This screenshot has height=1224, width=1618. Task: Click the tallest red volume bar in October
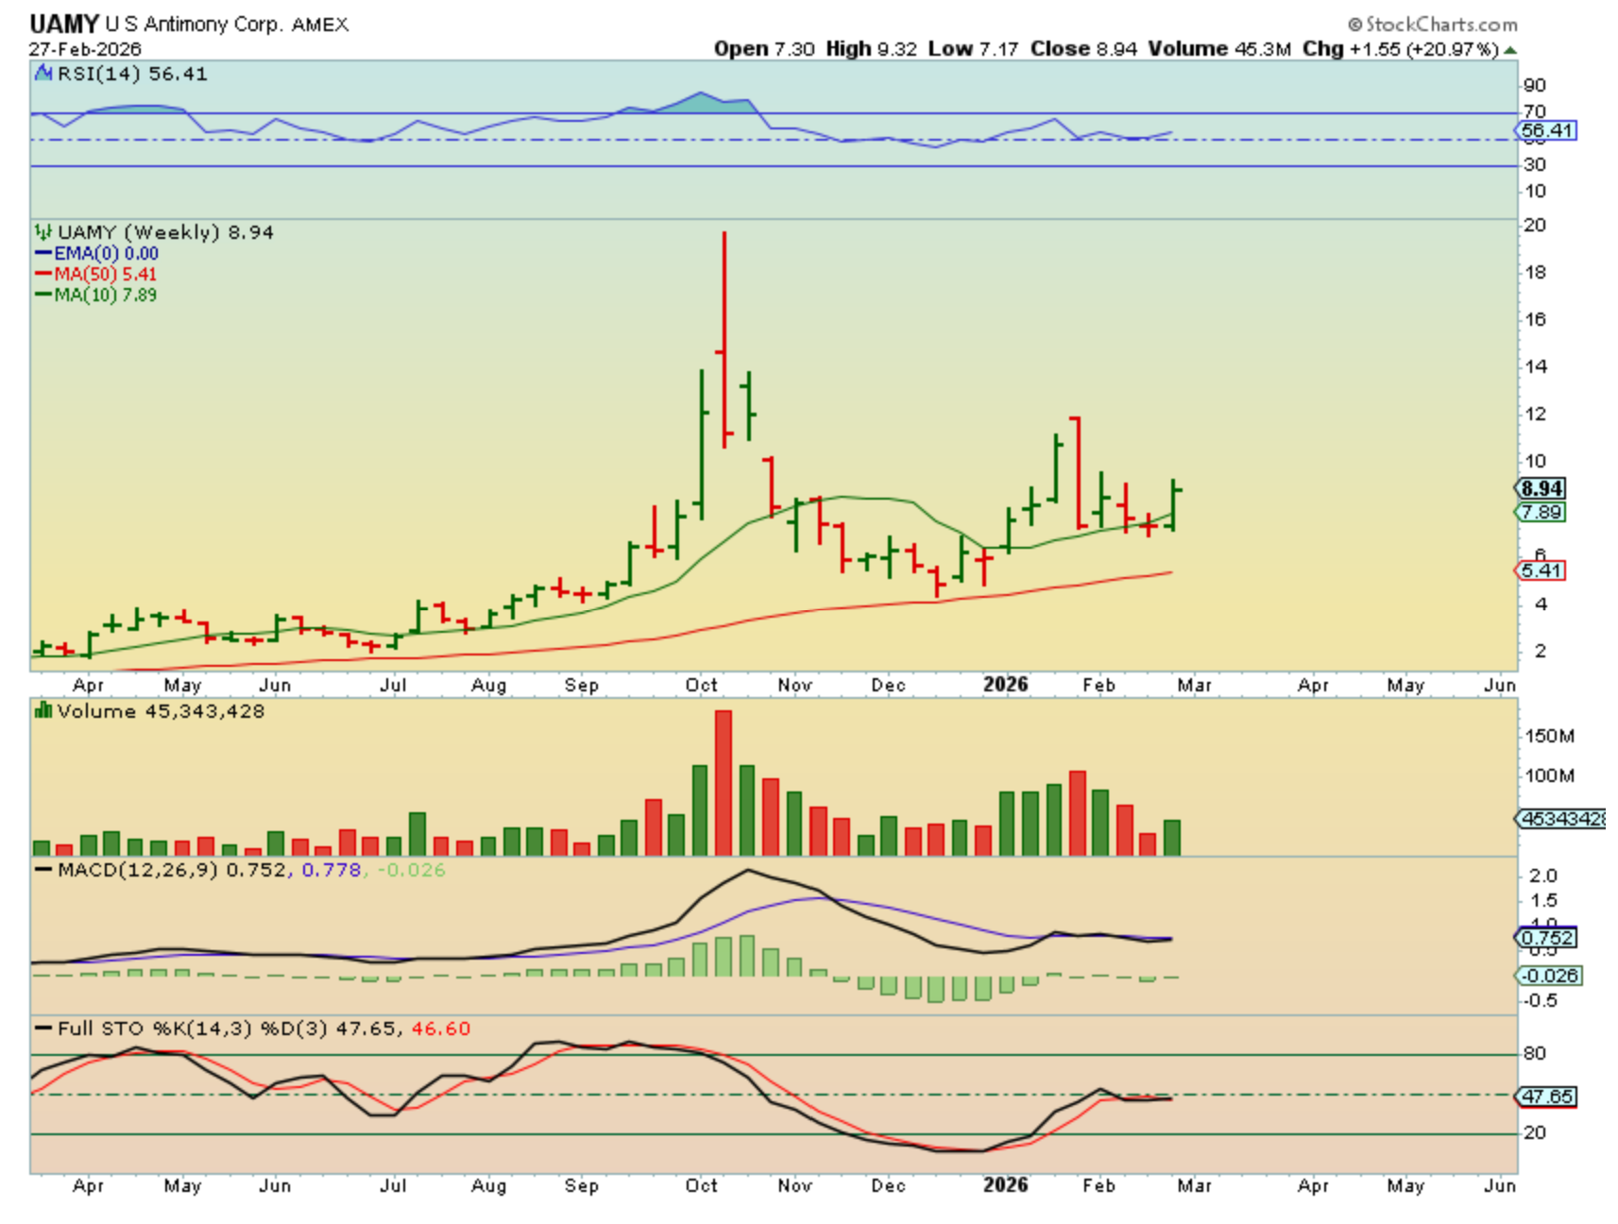coord(724,783)
